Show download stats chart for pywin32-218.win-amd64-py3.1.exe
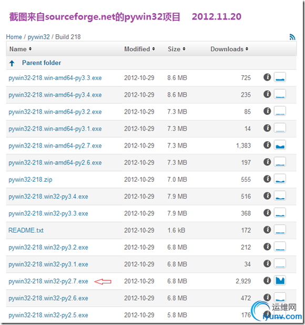305x325 pixels. [280, 128]
